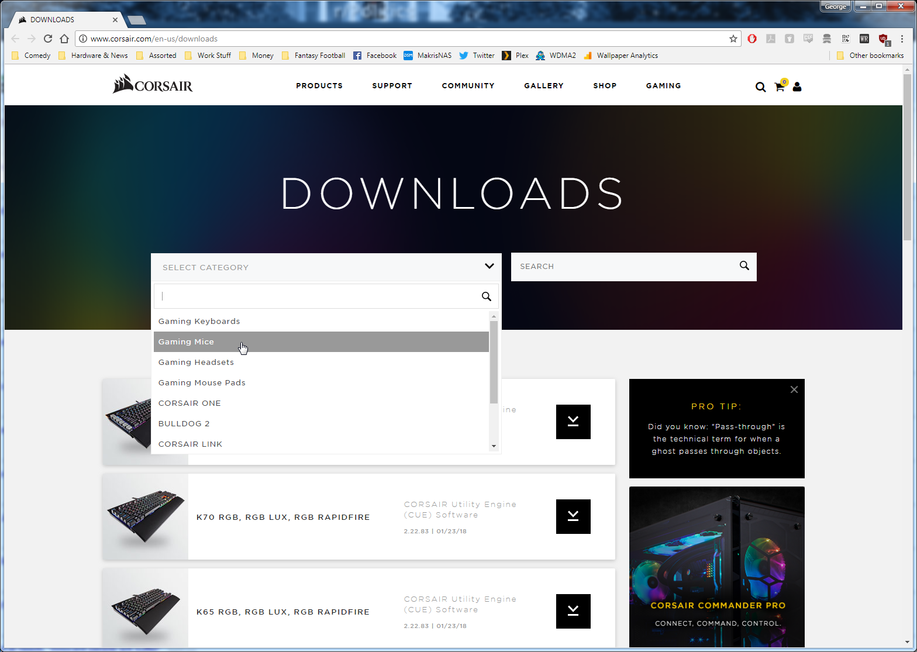Viewport: 917px width, 652px height.
Task: Select BULLDOG 2 category
Action: click(x=321, y=423)
